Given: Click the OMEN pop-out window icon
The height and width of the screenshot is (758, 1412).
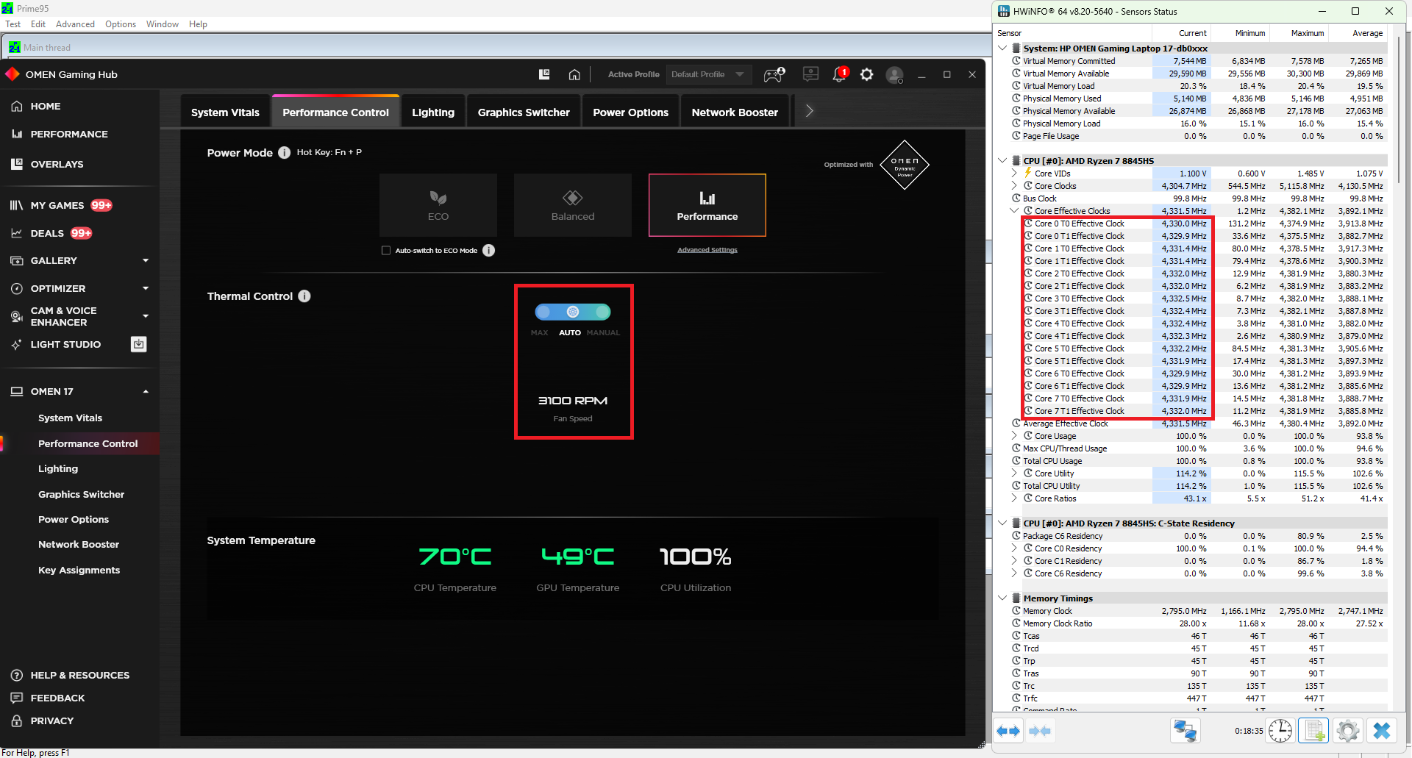Looking at the screenshot, I should pos(544,74).
